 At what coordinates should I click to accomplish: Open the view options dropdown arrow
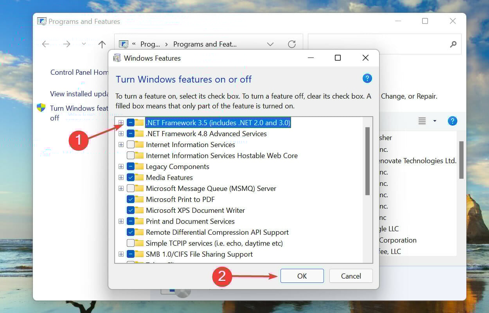point(435,121)
